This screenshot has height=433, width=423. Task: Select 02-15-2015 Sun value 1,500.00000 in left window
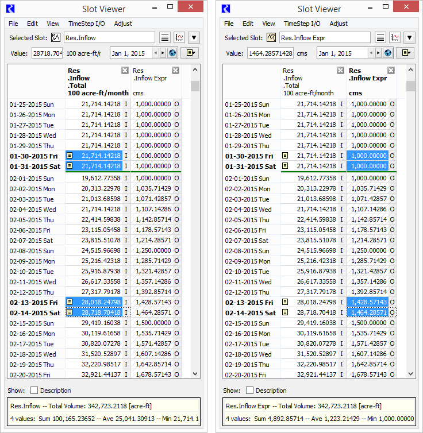[x=152, y=323]
